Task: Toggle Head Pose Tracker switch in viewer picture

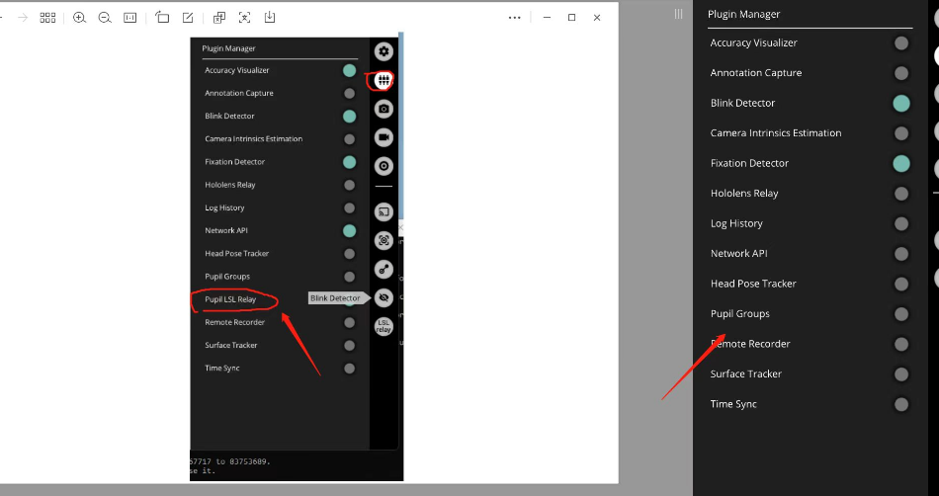Action: 349,254
